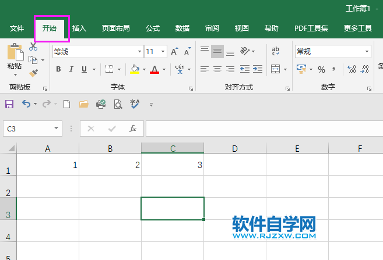Click the wén phonetic guide icon
This screenshot has height=260, width=383.
coord(180,69)
